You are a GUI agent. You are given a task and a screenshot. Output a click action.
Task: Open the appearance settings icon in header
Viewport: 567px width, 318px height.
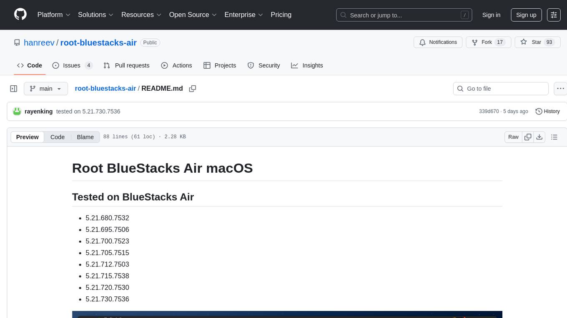tap(554, 15)
